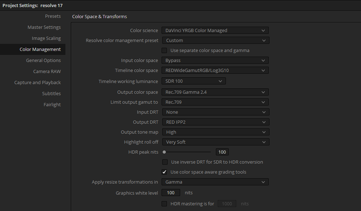Open the Color science dropdown
Image resolution: width=361 pixels, height=211 pixels.
point(215,30)
